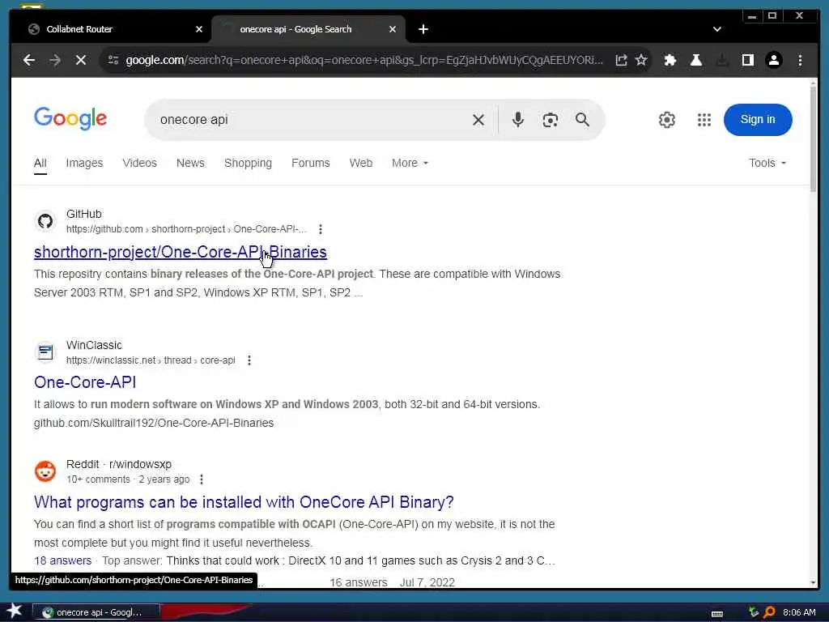
Task: Go back with the browser back arrow
Action: point(28,60)
